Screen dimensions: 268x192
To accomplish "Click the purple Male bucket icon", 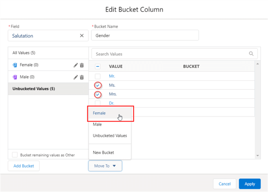I will pos(15,77).
